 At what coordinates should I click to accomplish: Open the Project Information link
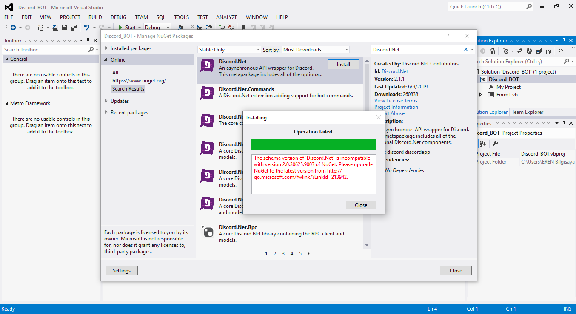pos(396,107)
